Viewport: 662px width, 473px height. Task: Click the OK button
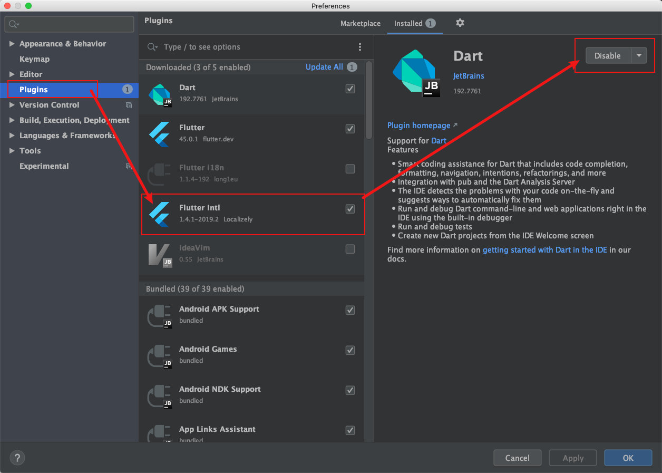tap(628, 458)
